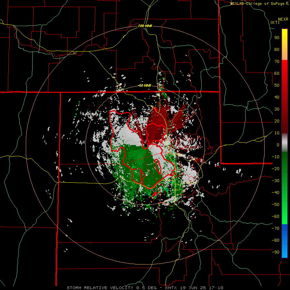Click the '[KT]' units label
The height and width of the screenshot is (290, 290).
click(275, 22)
